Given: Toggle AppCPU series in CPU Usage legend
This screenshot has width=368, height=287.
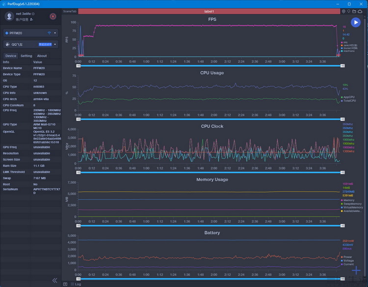Looking at the screenshot, I should 347,97.
